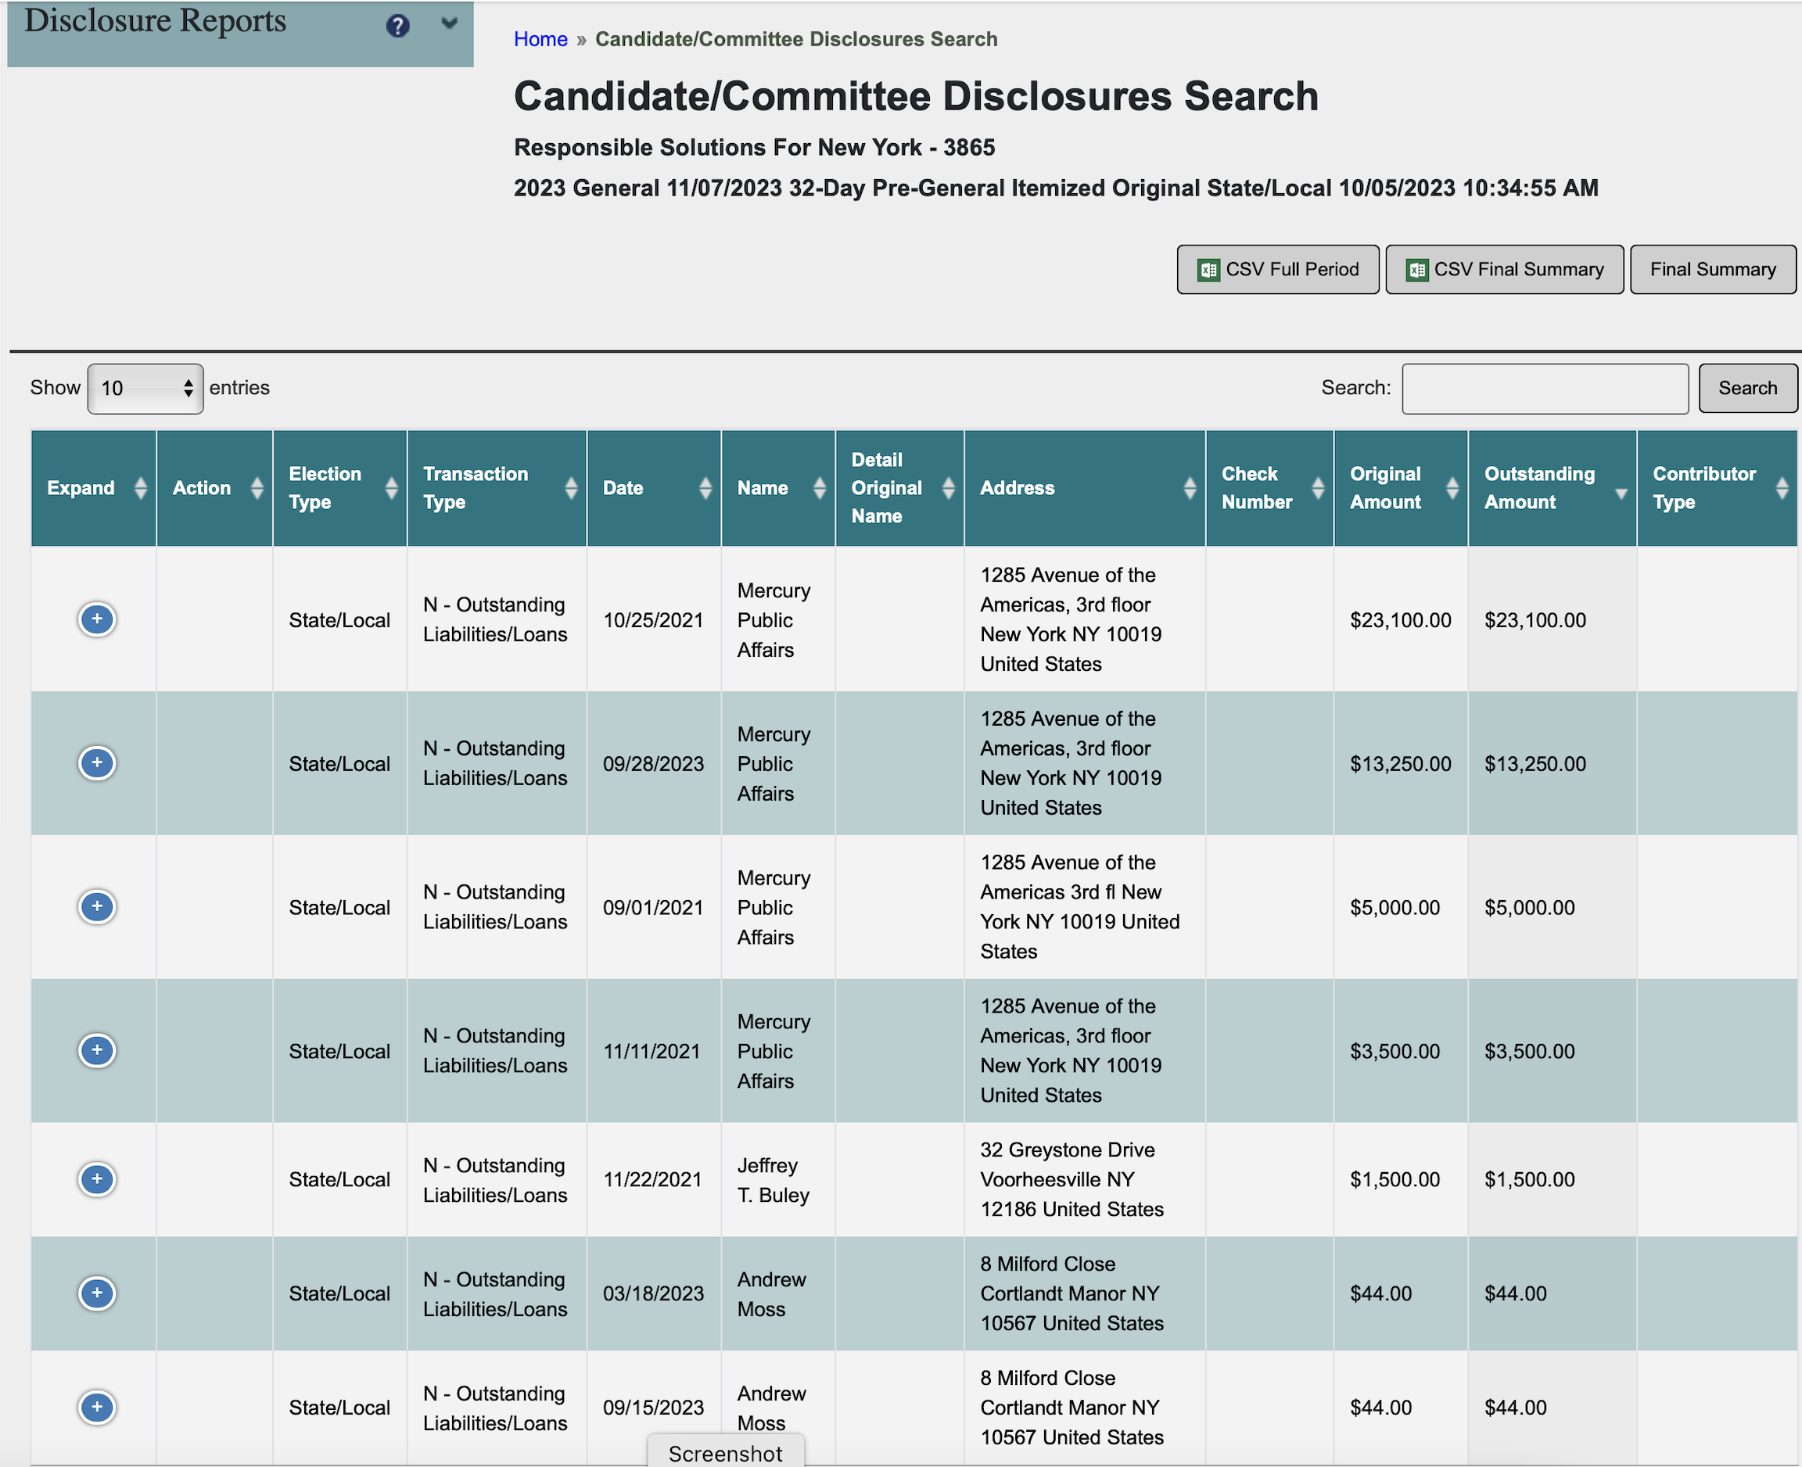Image resolution: width=1802 pixels, height=1467 pixels.
Task: Focus the table Search text field
Action: (1544, 388)
